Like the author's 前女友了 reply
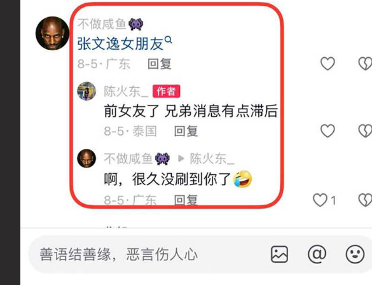 (327, 131)
